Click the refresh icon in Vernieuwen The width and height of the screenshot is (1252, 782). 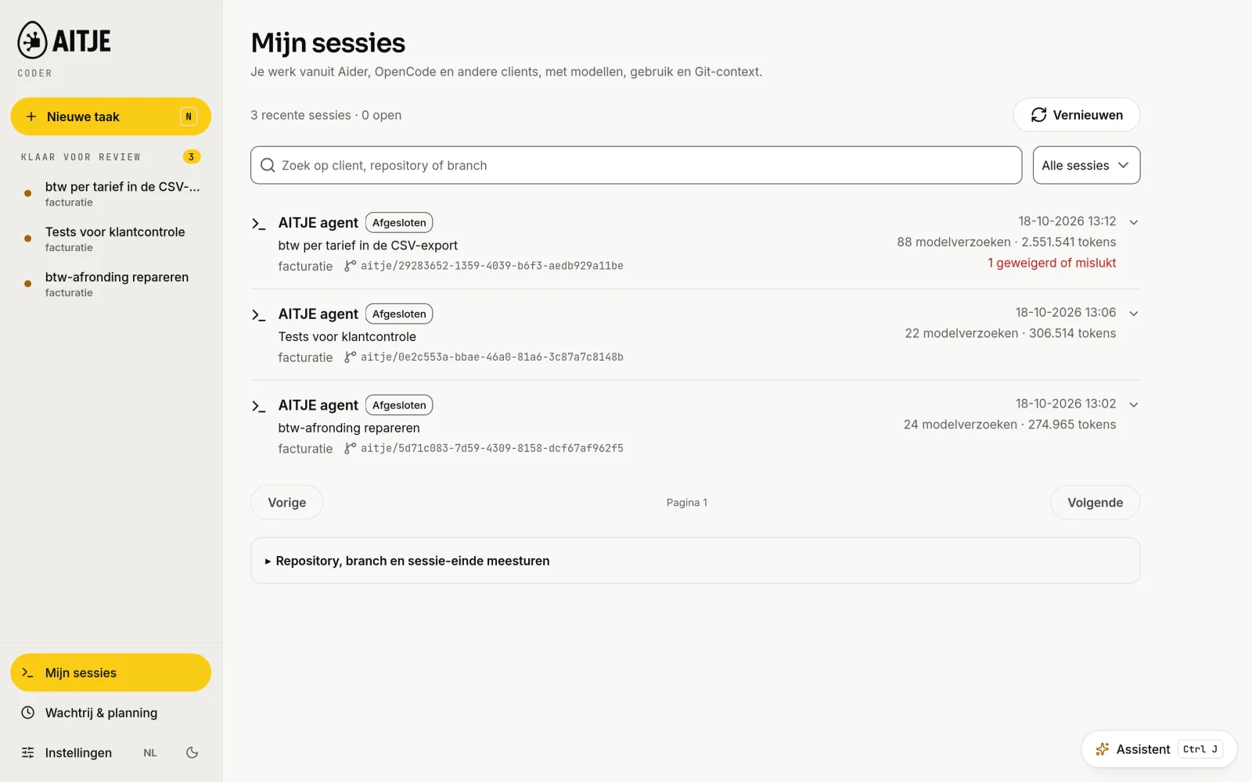coord(1038,115)
